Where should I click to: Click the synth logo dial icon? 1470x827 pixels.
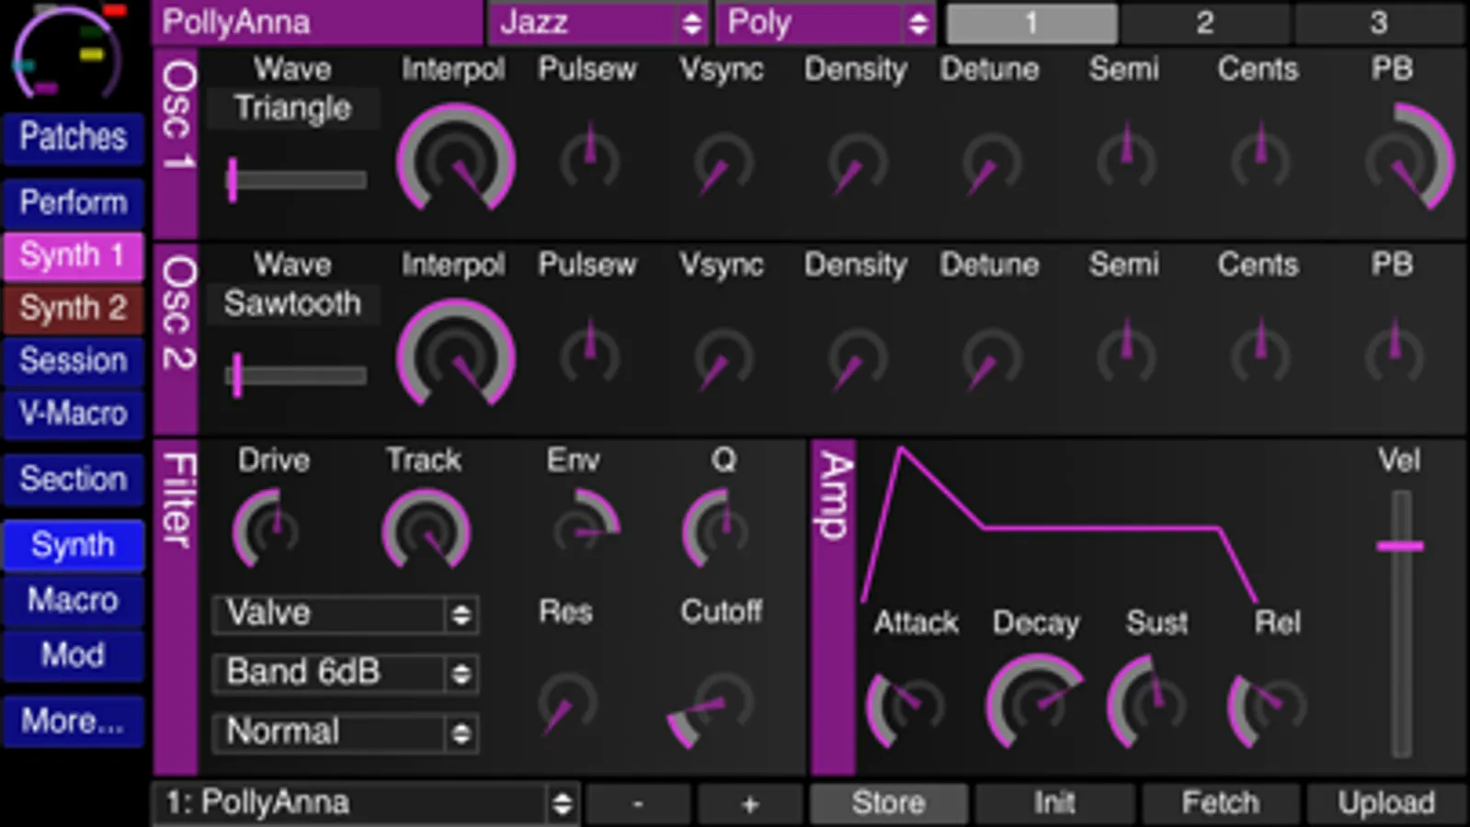(x=69, y=51)
